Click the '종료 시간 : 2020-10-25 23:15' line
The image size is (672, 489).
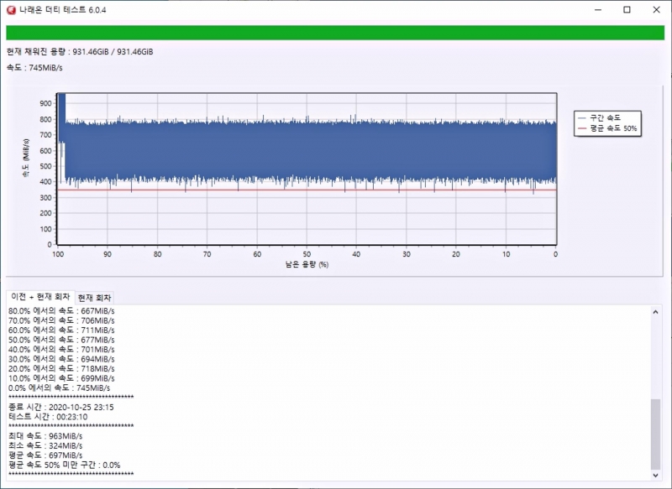pos(61,408)
